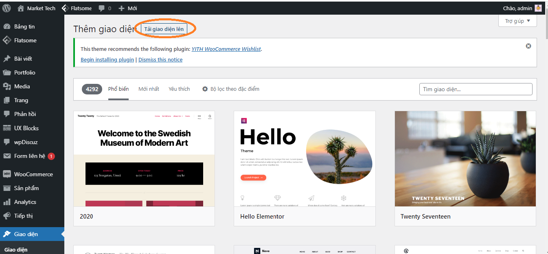Switch to the Mới nhất tab

[149, 89]
